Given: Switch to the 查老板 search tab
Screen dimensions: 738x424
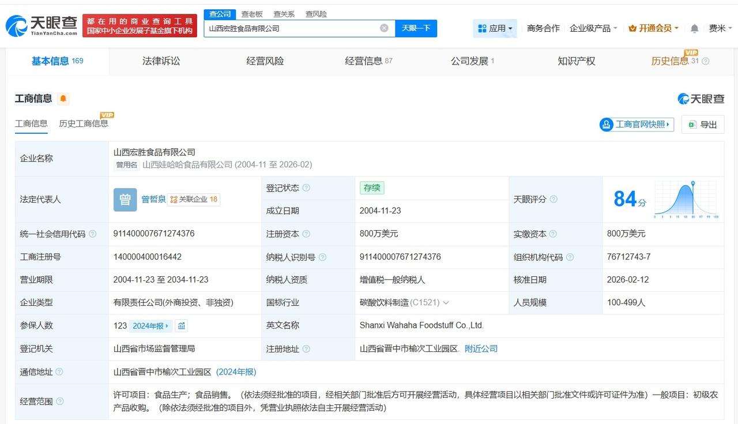Looking at the screenshot, I should (252, 14).
